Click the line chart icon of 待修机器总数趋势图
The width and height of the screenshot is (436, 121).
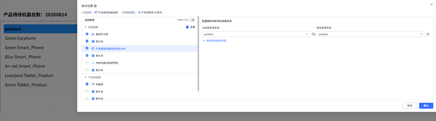coord(93,63)
